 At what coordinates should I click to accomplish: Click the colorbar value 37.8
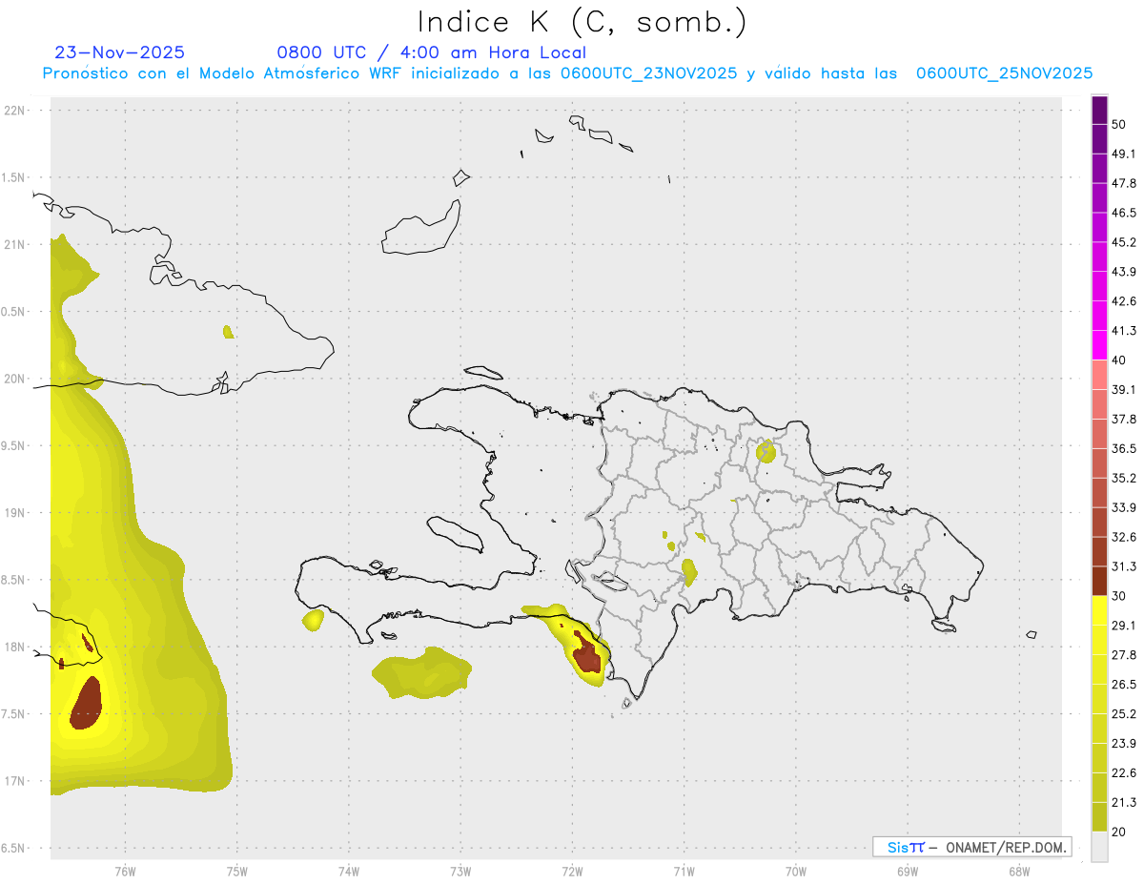[x=1124, y=420]
